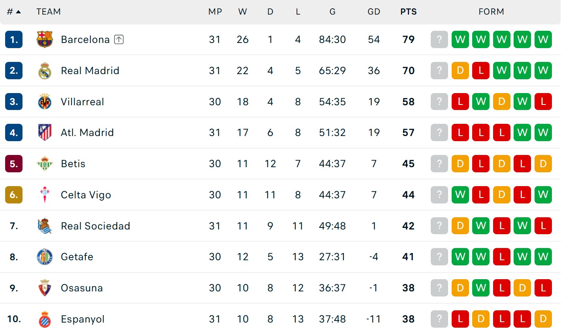Click the Getafe club crest
The image size is (561, 332).
click(45, 257)
